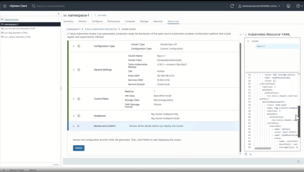
Task: Click FINISH to deploy the cluster
Action: pos(79,148)
